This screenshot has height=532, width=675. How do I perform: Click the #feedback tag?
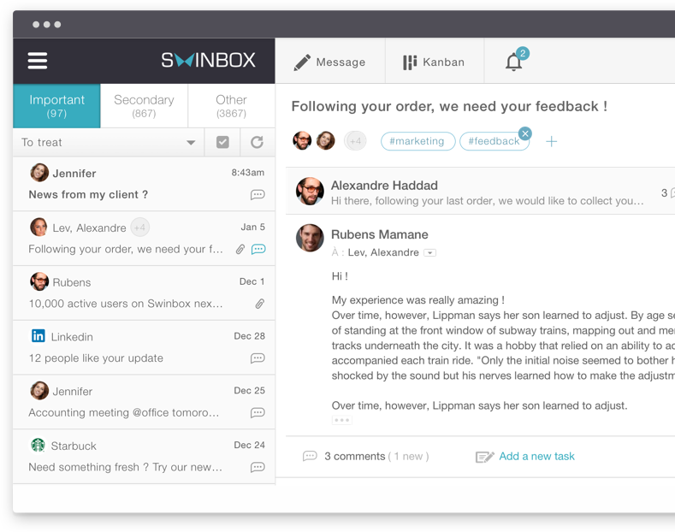pos(494,141)
